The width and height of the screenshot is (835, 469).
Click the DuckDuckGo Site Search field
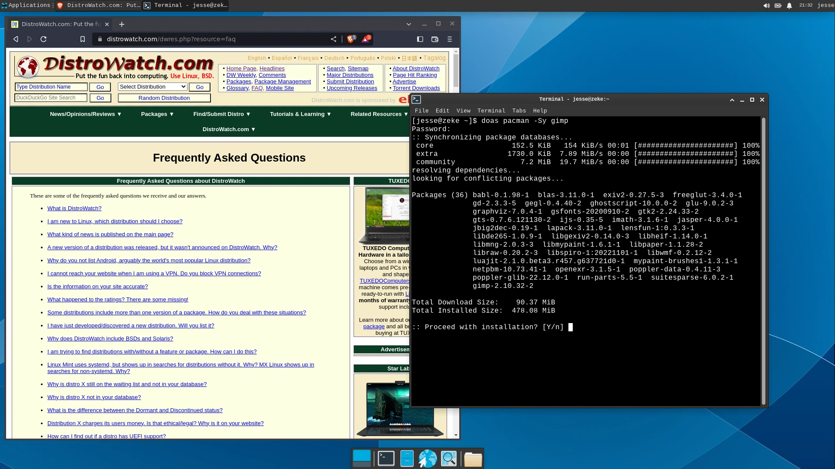point(50,97)
